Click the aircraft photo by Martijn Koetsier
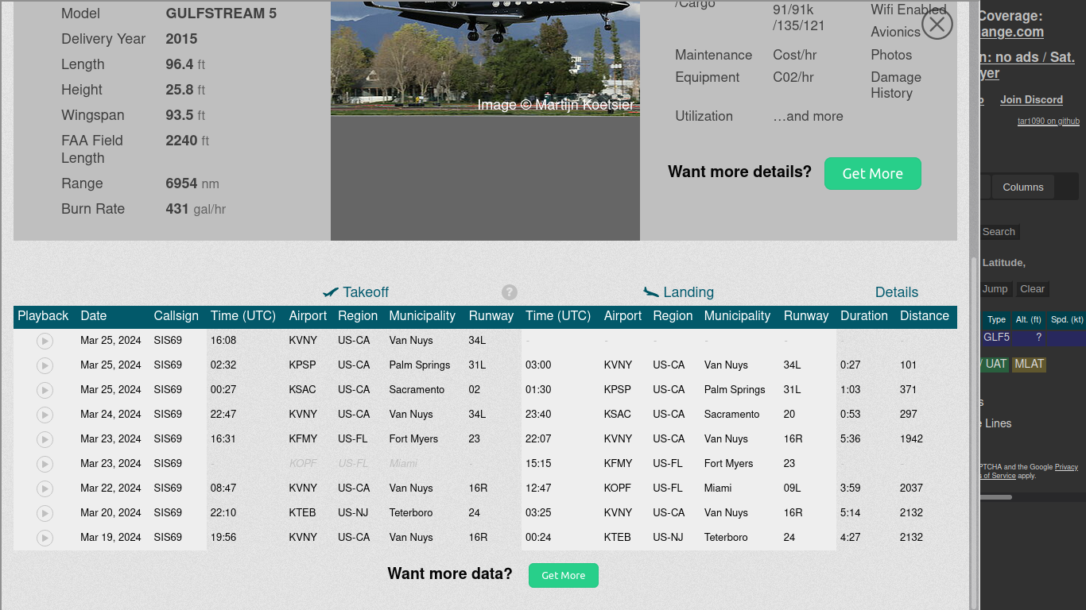This screenshot has height=610, width=1086. click(485, 57)
